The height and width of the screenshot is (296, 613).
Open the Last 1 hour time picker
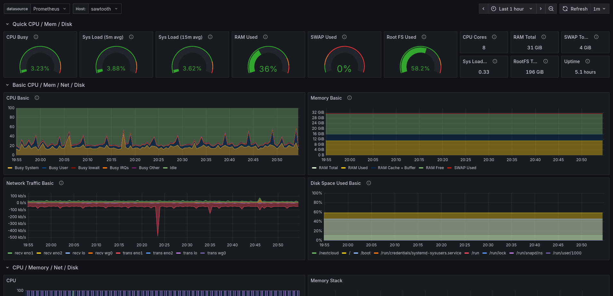tap(512, 9)
